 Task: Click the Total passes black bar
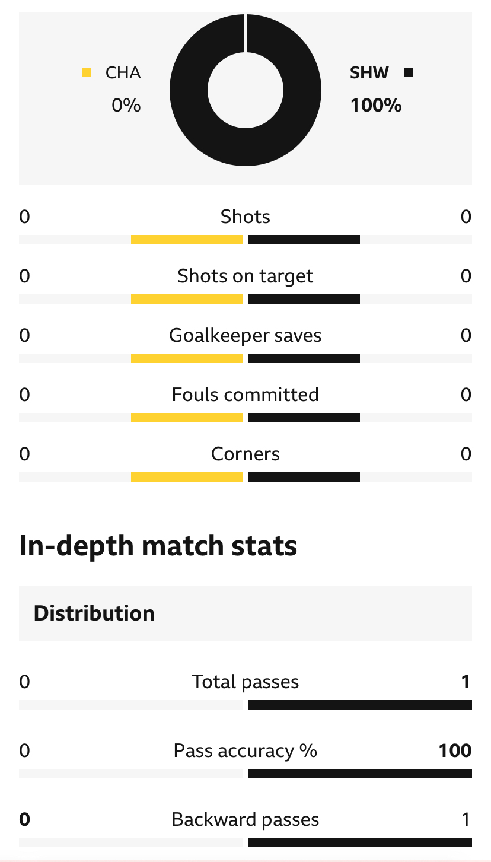(x=360, y=705)
